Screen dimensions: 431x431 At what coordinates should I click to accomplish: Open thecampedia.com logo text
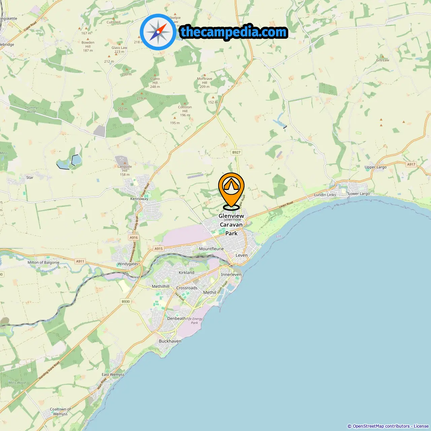coord(234,32)
